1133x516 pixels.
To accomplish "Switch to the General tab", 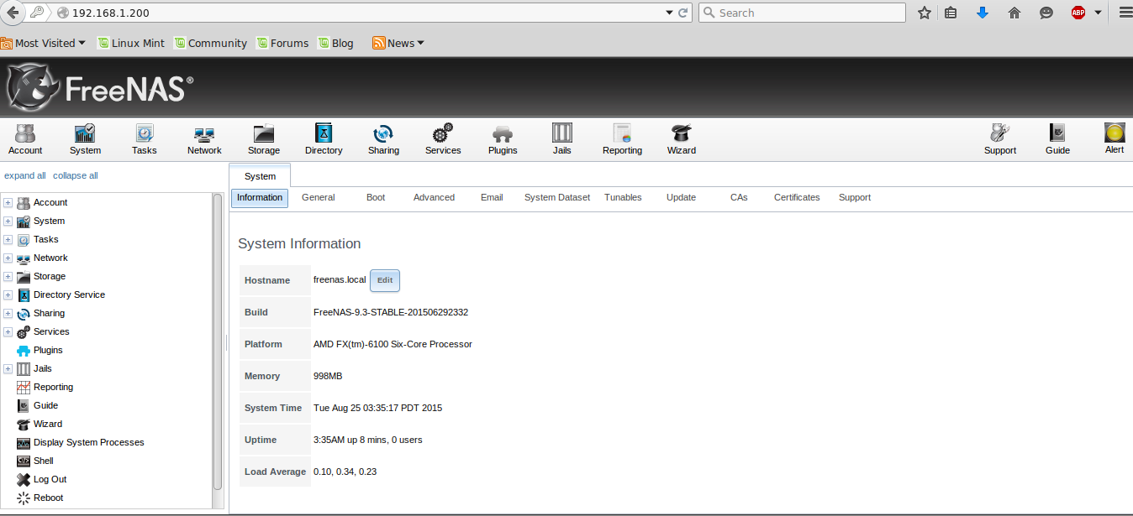I will [319, 197].
